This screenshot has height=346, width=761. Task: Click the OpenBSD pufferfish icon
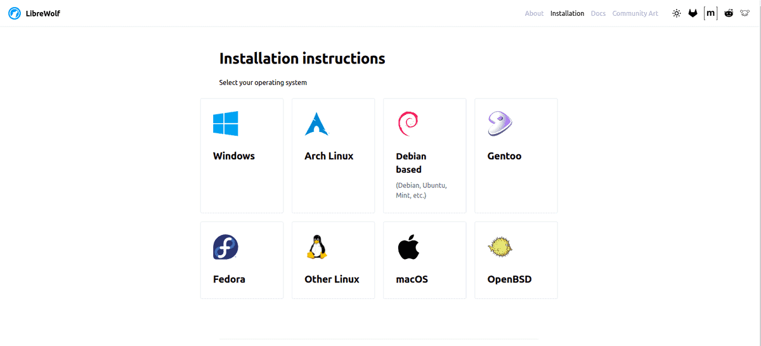pyautogui.click(x=500, y=247)
